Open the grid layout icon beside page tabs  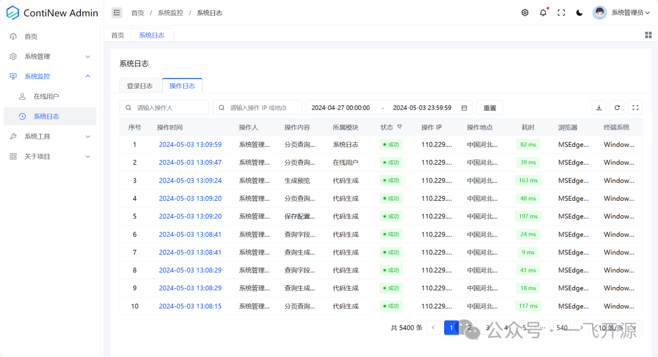(x=648, y=35)
